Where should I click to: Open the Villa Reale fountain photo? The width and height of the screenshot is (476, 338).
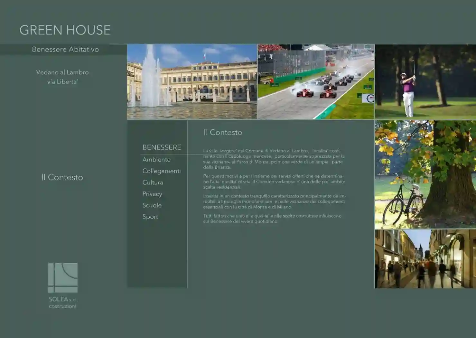(x=192, y=82)
